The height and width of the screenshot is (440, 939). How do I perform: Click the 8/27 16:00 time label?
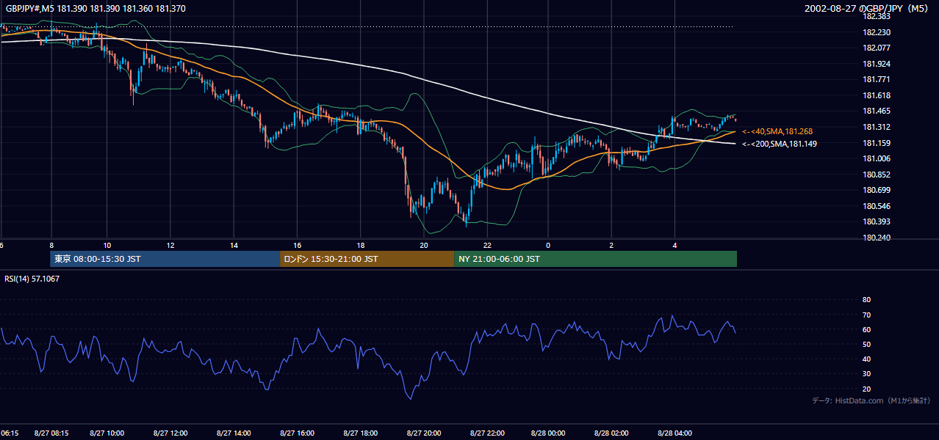click(297, 433)
